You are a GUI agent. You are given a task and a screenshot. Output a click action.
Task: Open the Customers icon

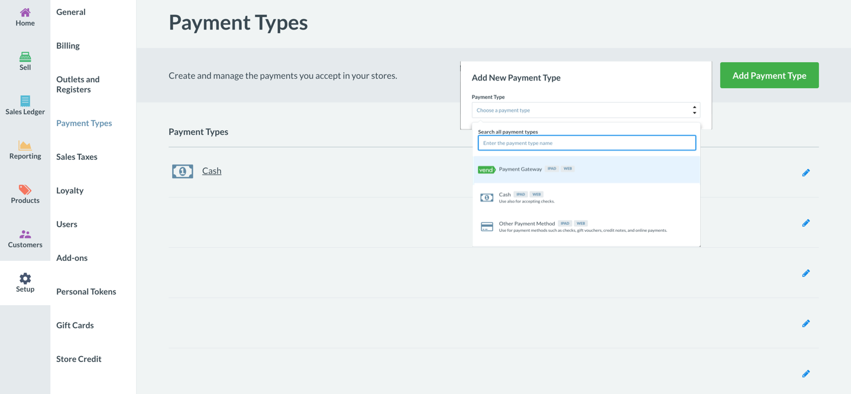25,234
